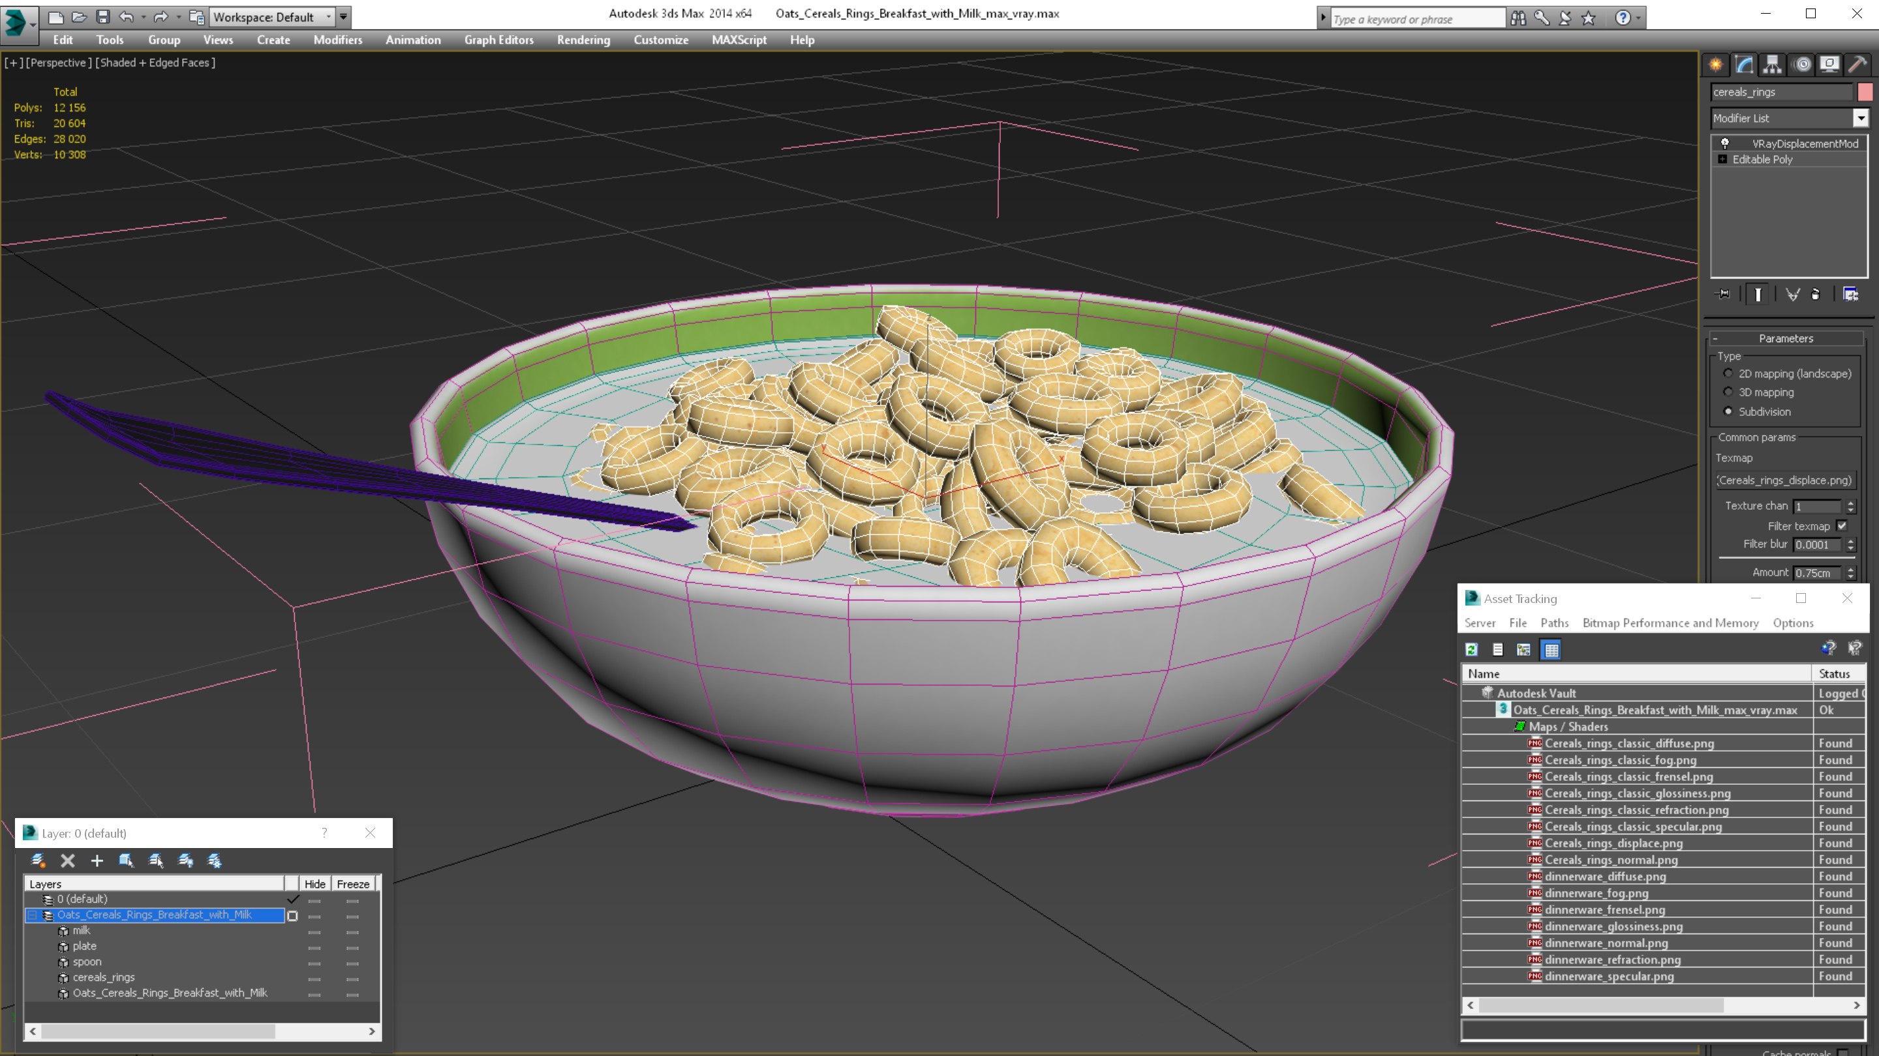Switch to the Create command panel tab
This screenshot has width=1879, height=1056.
[x=1716, y=65]
